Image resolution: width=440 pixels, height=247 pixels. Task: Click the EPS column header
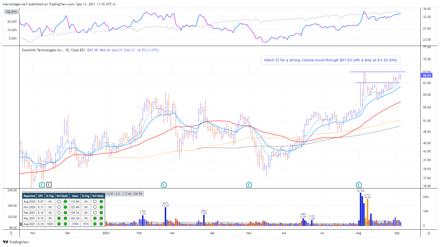[41, 196]
